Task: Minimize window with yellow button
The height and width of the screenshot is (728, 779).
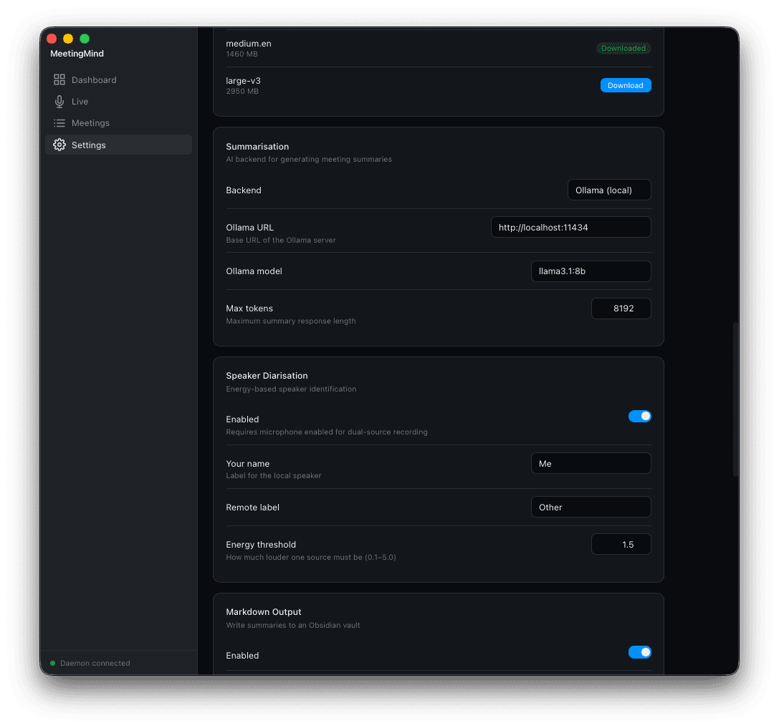Action: (68, 39)
